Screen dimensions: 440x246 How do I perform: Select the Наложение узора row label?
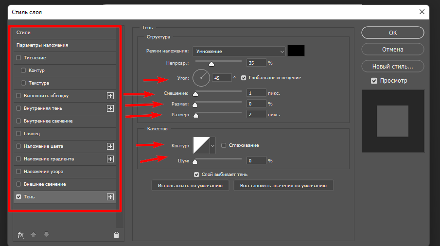(x=43, y=172)
